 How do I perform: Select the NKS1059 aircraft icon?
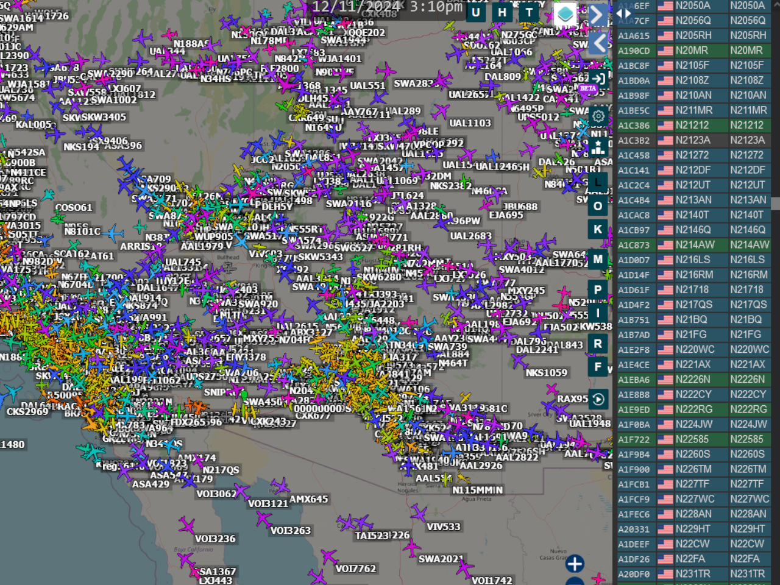(519, 361)
